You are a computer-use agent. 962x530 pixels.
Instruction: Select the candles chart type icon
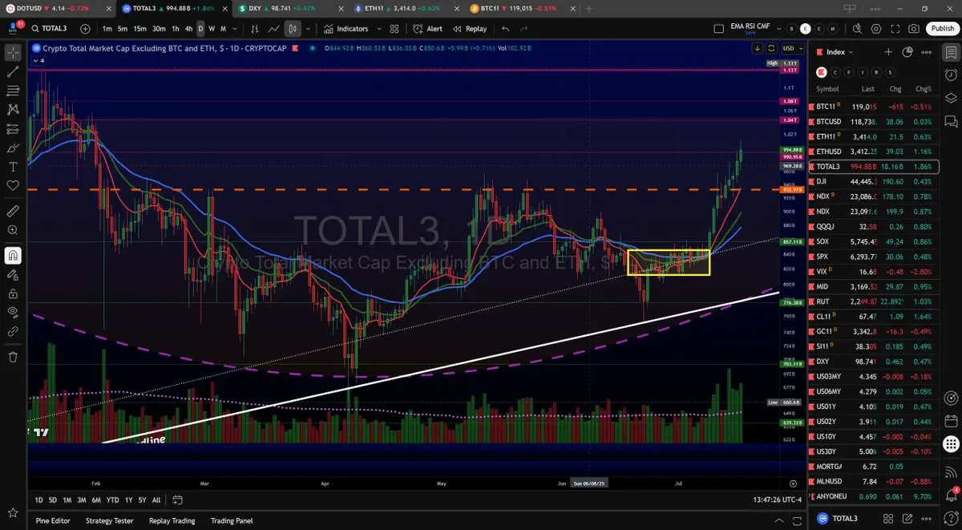click(x=293, y=29)
